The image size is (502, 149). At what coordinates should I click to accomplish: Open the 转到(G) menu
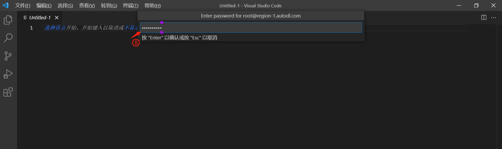tap(109, 5)
